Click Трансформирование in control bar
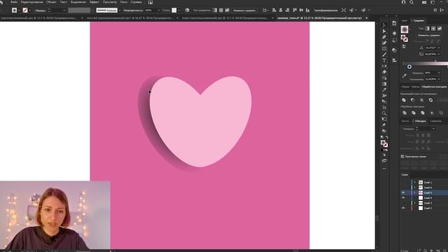The image size is (448, 252). coord(325,10)
